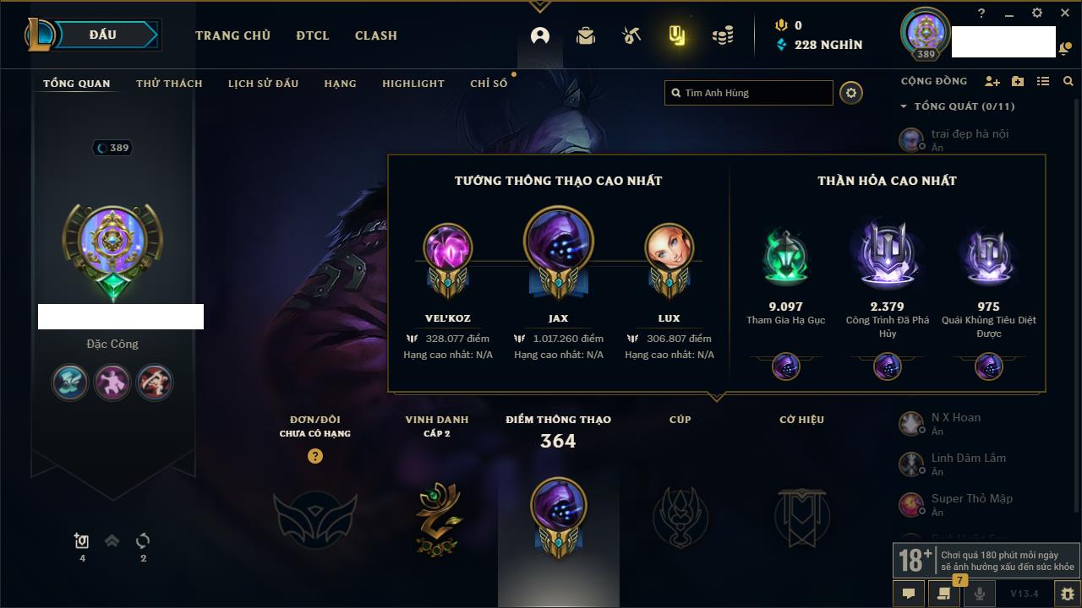Click the Tìm Anh Hùng search field
1082x608 pixels.
(x=749, y=93)
